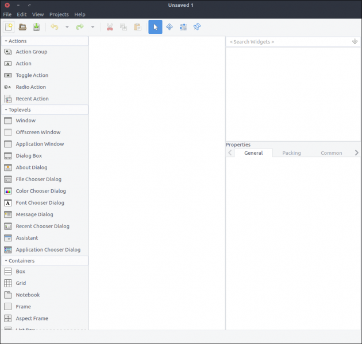This screenshot has width=362, height=344.
Task: Click the New project toolbar icon
Action: click(x=9, y=27)
